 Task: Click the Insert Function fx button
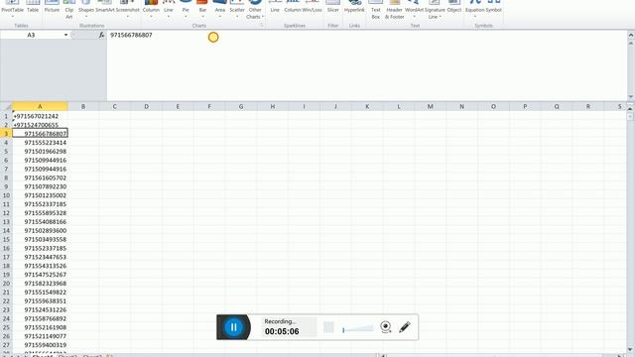(101, 36)
